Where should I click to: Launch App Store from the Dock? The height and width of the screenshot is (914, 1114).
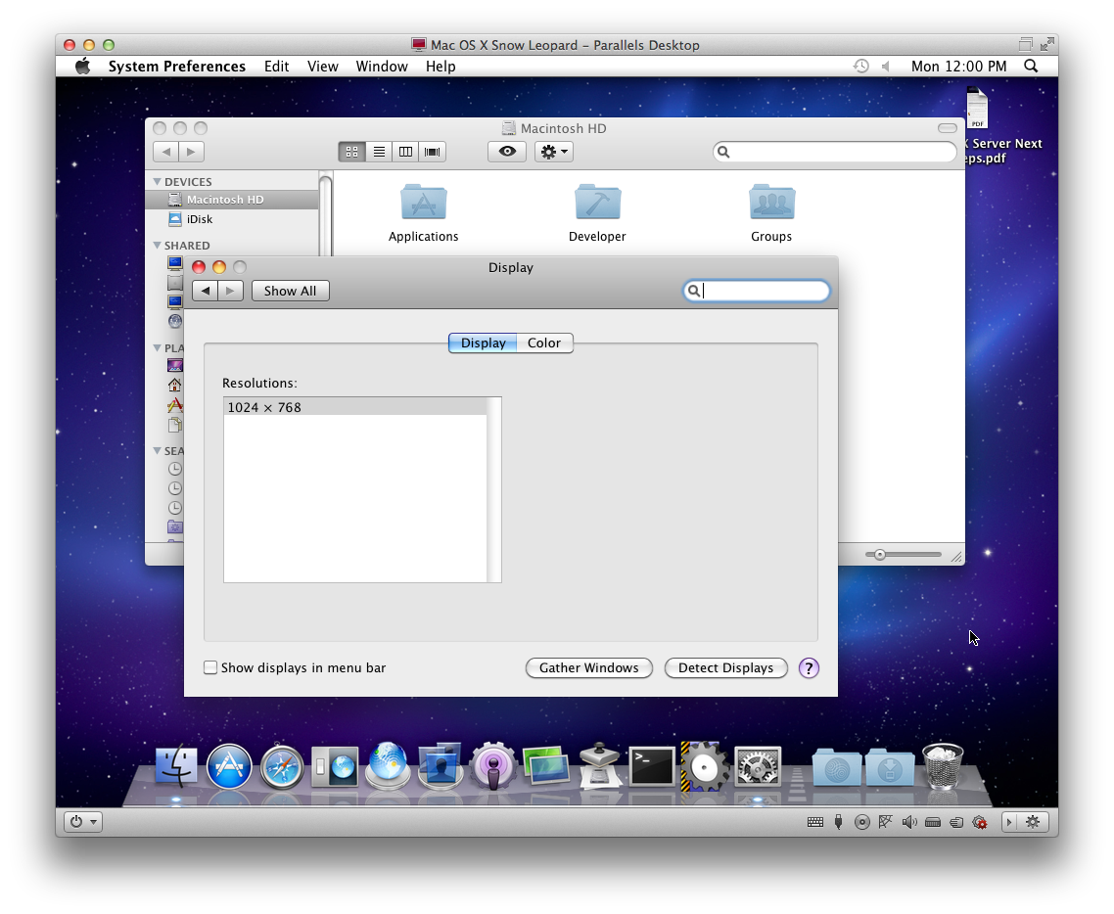(229, 766)
